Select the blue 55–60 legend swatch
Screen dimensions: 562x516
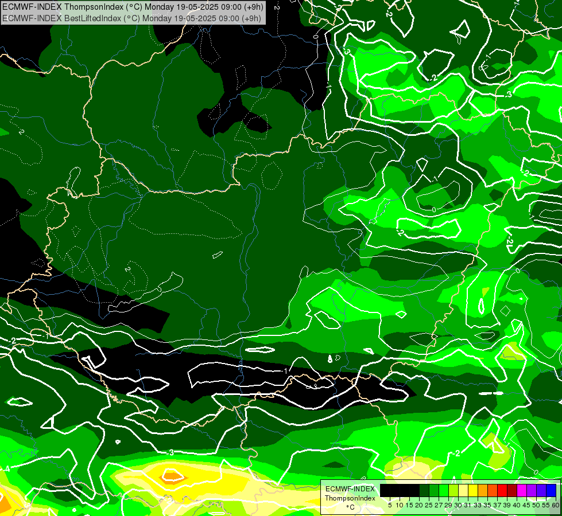tap(551, 490)
